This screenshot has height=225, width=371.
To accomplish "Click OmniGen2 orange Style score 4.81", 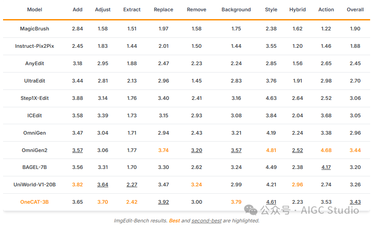I will 271,150.
